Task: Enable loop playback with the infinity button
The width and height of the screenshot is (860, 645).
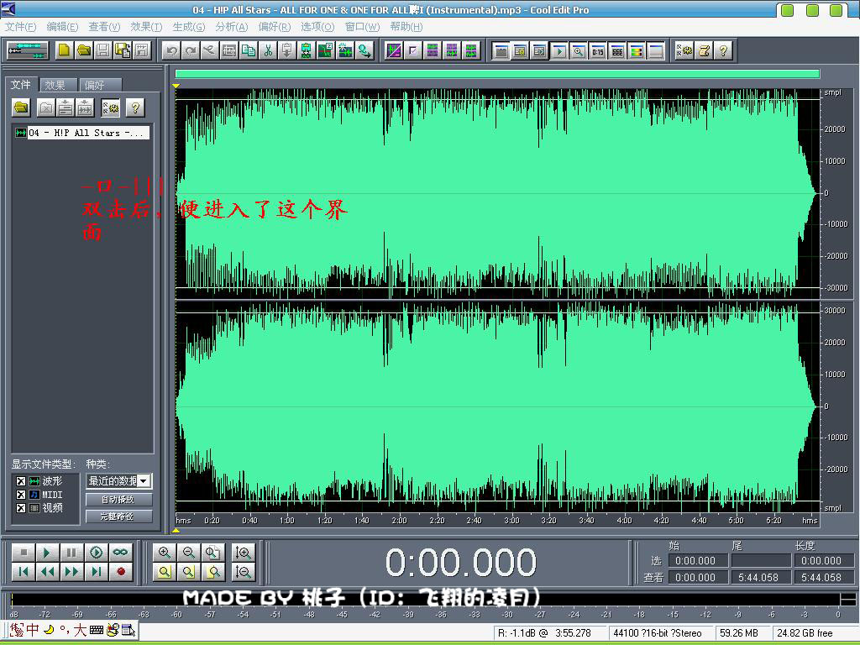Action: (121, 553)
